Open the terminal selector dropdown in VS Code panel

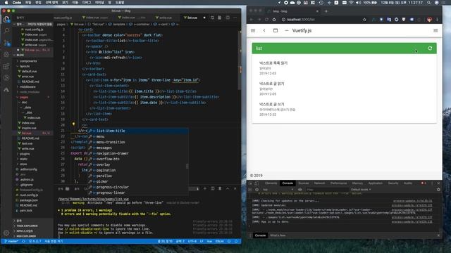(194, 188)
